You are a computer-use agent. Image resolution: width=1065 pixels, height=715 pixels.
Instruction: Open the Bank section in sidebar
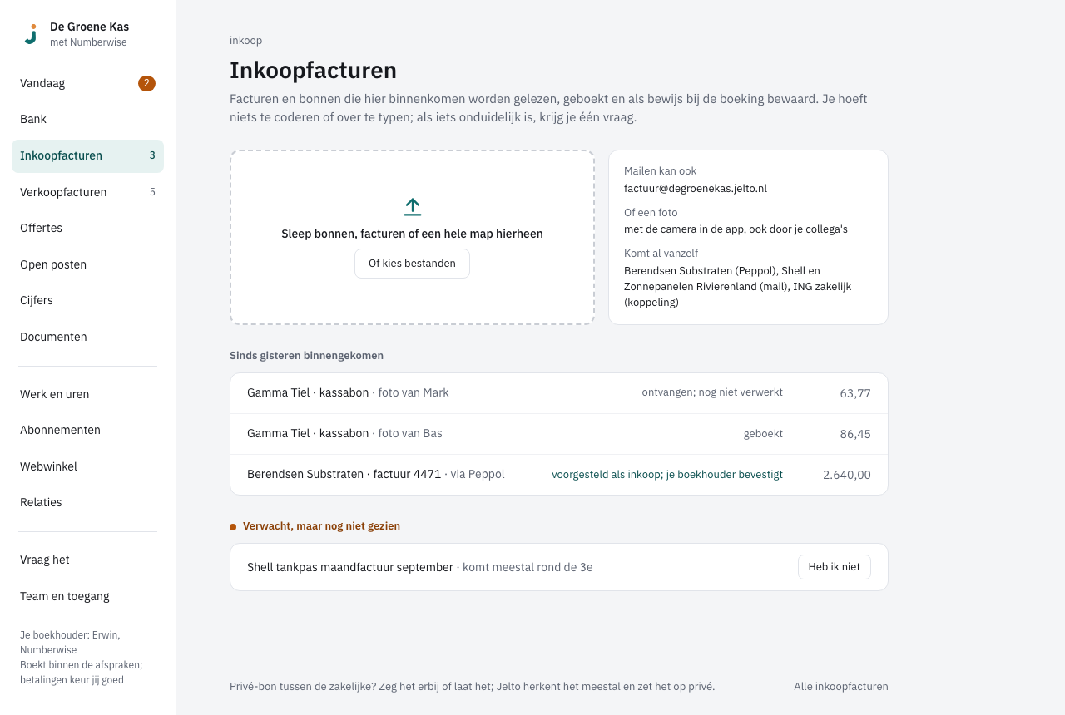click(x=87, y=119)
